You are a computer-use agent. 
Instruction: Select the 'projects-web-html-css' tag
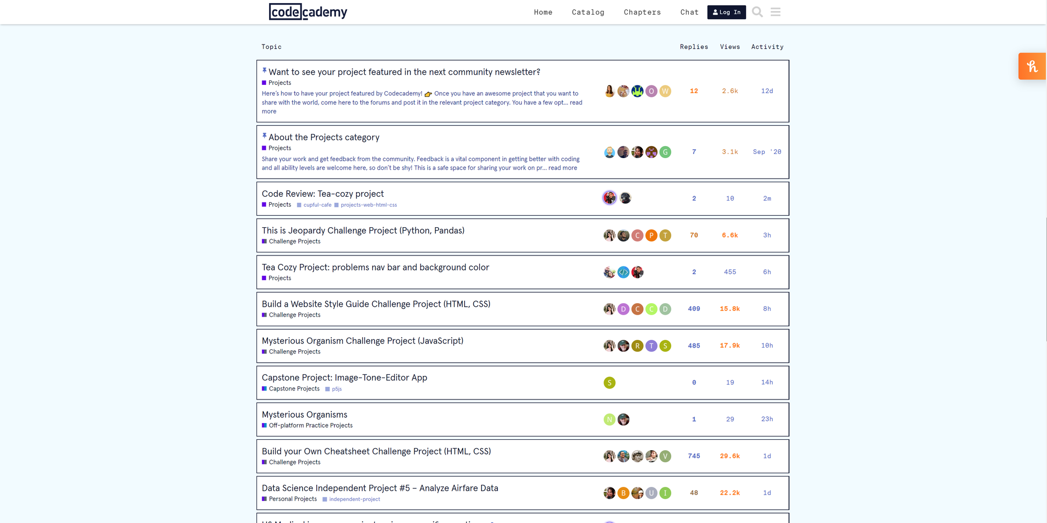pos(365,205)
